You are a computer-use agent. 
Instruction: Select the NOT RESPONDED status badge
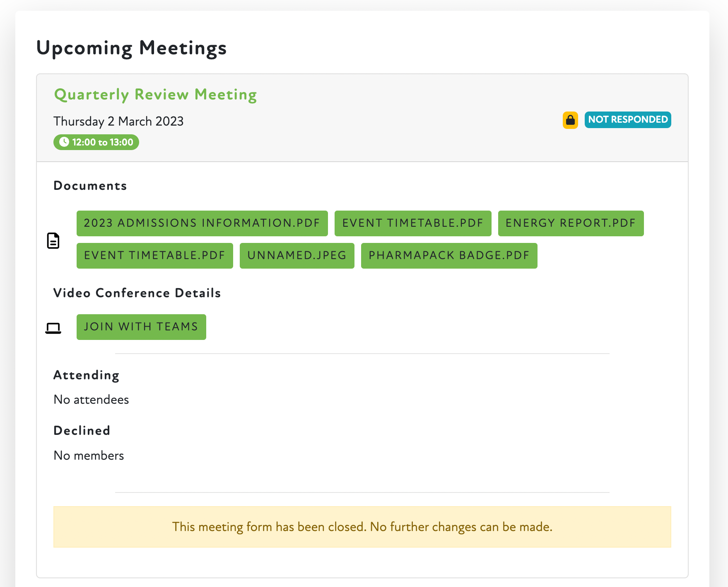pyautogui.click(x=627, y=120)
